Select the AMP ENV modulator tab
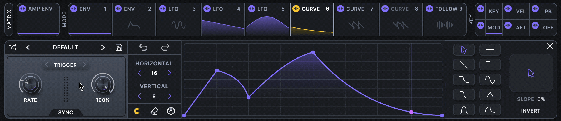 point(38,19)
